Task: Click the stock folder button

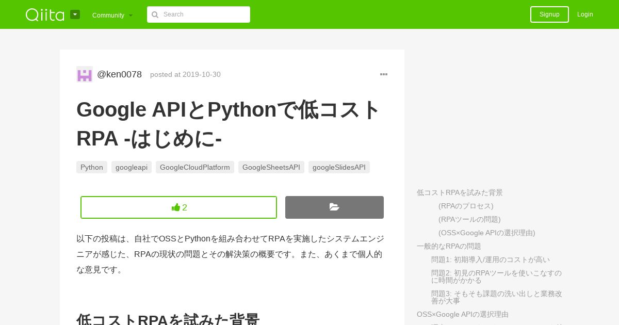Action: [334, 207]
